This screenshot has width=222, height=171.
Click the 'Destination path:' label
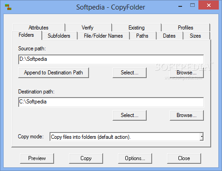[x=36, y=92]
